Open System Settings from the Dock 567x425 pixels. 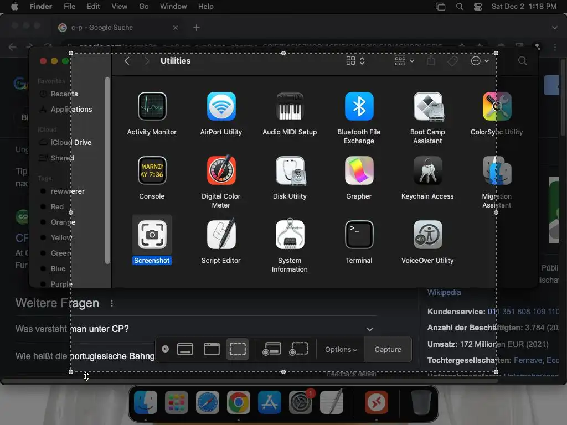[x=301, y=402]
